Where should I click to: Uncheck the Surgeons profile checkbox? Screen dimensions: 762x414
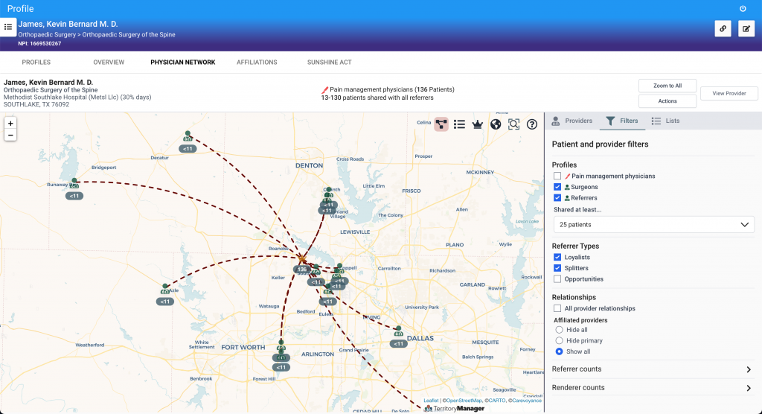click(557, 187)
